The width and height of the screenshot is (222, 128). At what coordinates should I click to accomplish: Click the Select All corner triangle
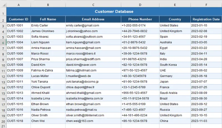pyautogui.click(x=4, y=5)
